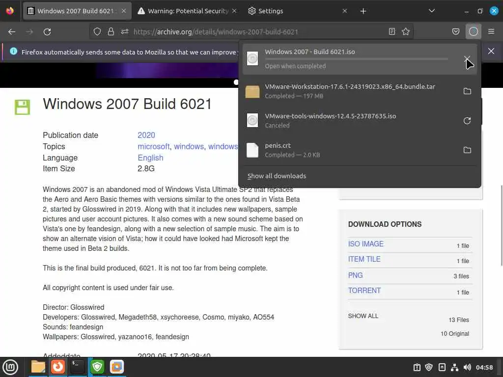
Task: Click Show all downloads
Action: click(x=277, y=176)
